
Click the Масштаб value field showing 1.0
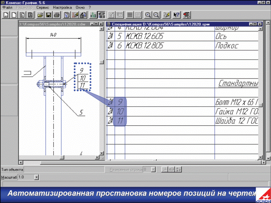click(x=26, y=177)
